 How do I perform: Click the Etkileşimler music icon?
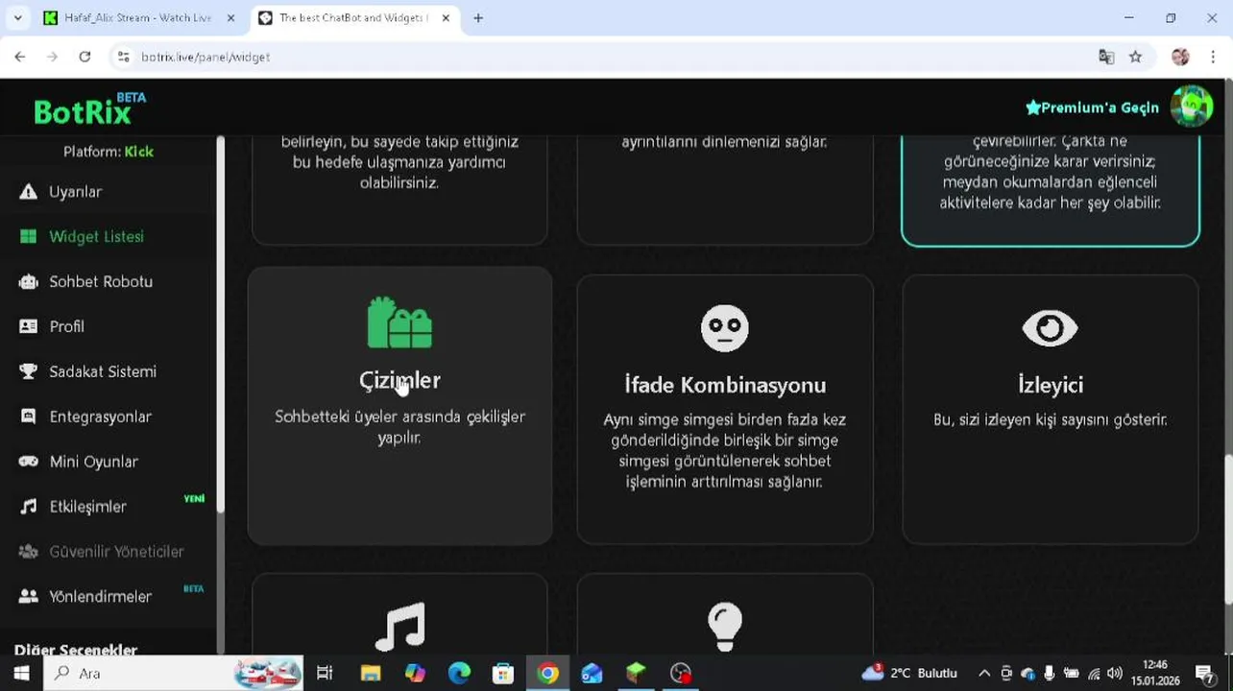coord(29,507)
